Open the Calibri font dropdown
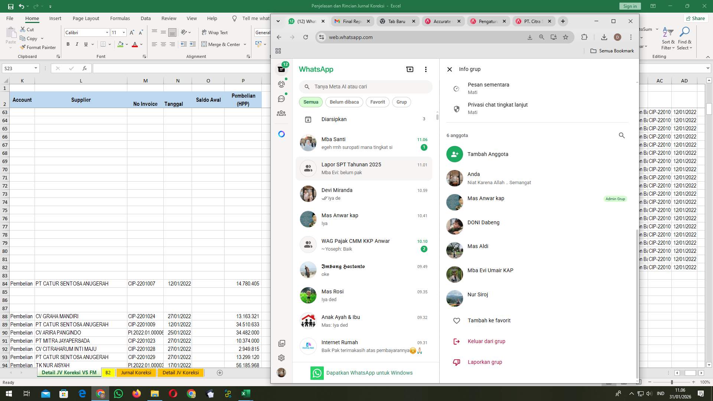713x401 pixels. [107, 32]
